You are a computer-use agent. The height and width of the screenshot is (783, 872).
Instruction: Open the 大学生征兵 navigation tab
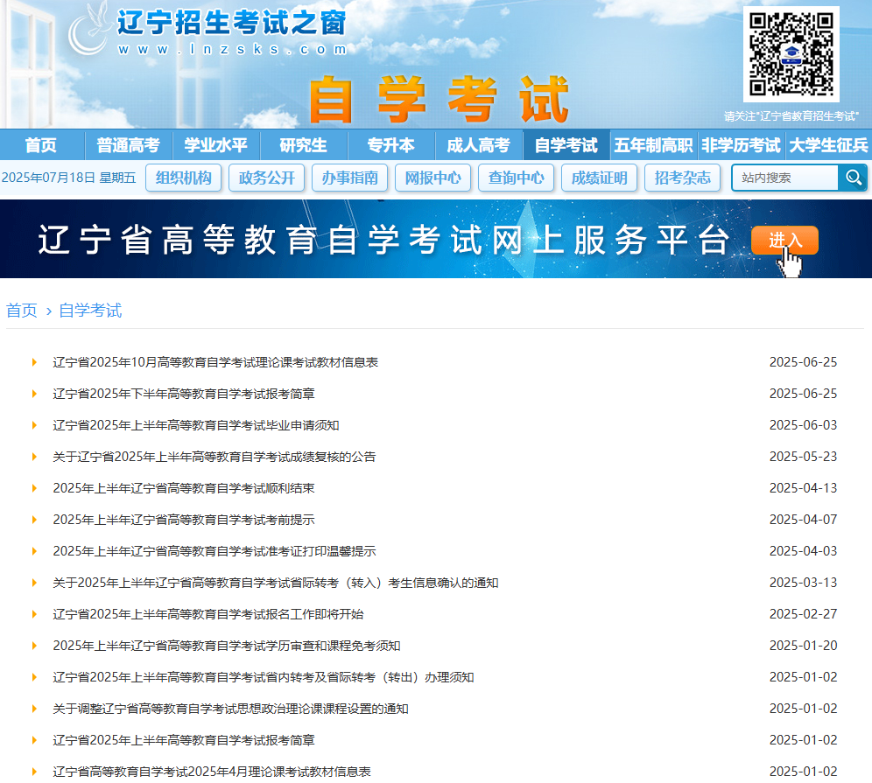pyautogui.click(x=828, y=145)
